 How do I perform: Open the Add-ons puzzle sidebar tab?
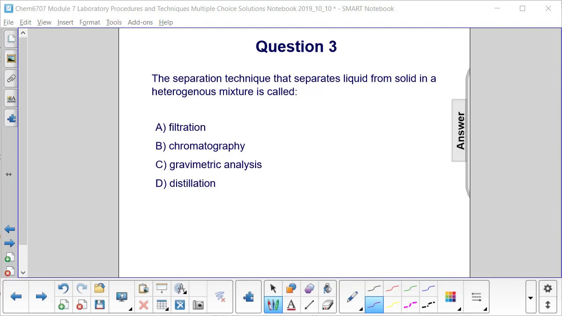click(11, 118)
